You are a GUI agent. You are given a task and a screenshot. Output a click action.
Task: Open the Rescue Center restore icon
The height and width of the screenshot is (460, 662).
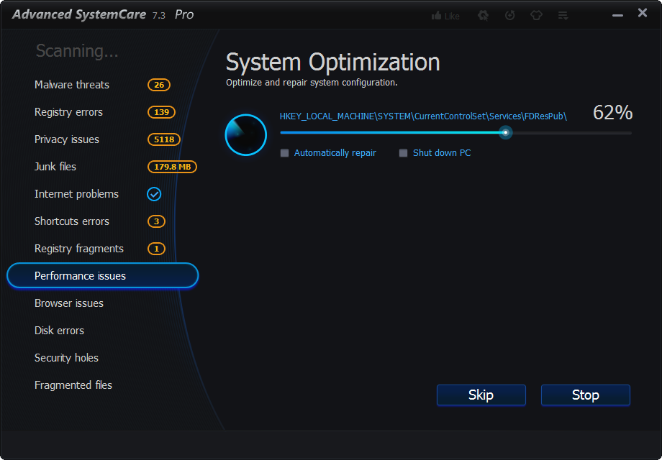510,15
